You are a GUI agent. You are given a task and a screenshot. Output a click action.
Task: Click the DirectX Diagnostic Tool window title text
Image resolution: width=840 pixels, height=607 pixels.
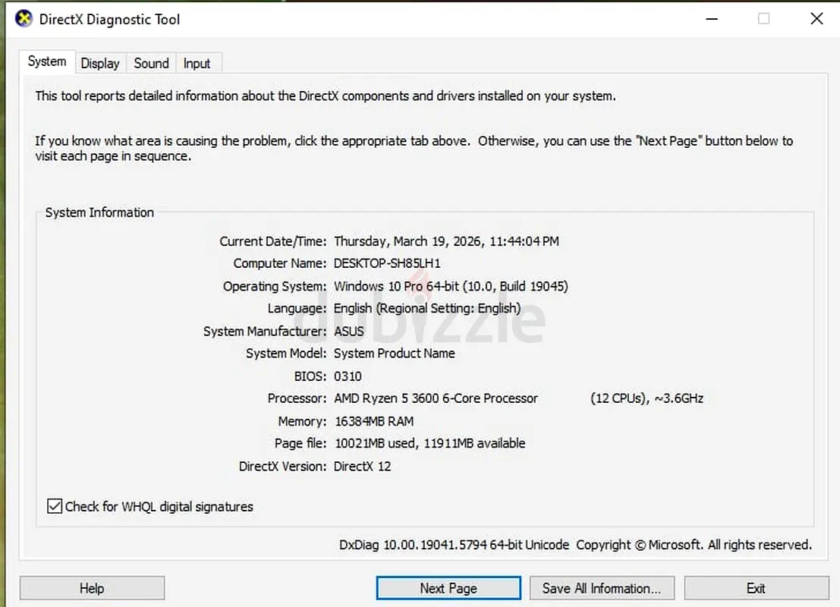pyautogui.click(x=110, y=19)
